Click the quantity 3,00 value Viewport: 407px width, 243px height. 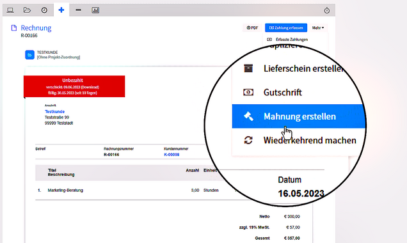[x=195, y=191]
